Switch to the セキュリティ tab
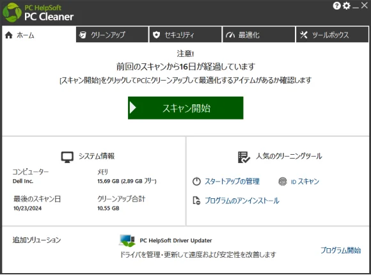371x275 pixels. [185, 35]
